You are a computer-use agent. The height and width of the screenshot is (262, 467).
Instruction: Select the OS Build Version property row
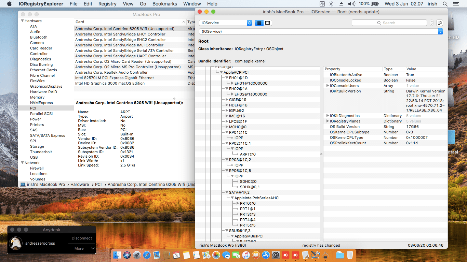[x=385, y=127]
